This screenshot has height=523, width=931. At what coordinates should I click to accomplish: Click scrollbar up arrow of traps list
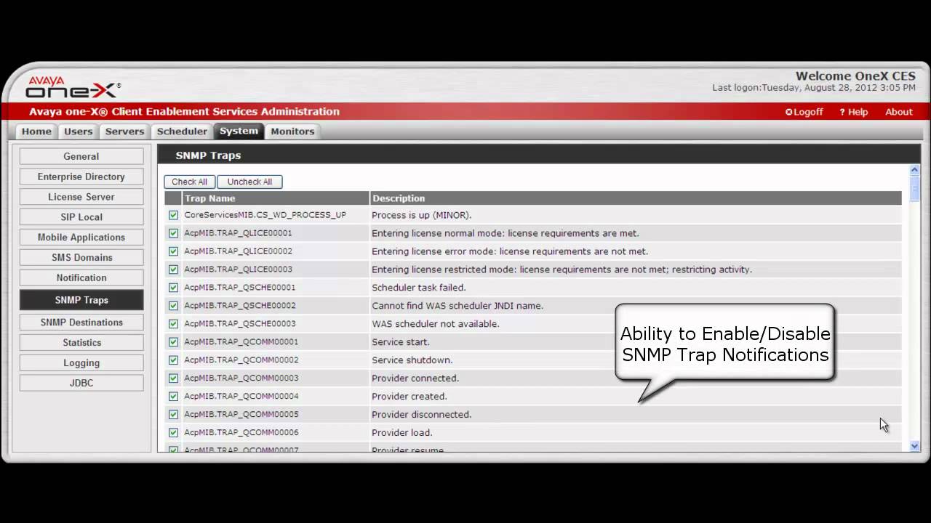point(915,170)
